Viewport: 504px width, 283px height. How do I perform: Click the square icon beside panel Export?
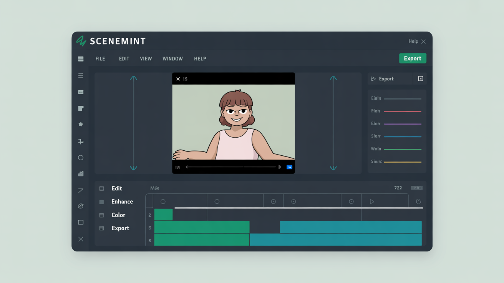[x=421, y=79]
